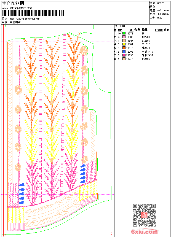The width and height of the screenshot is (171, 237).
Task: Select the blue swatch with 2002 stitches
Action: [124, 52]
